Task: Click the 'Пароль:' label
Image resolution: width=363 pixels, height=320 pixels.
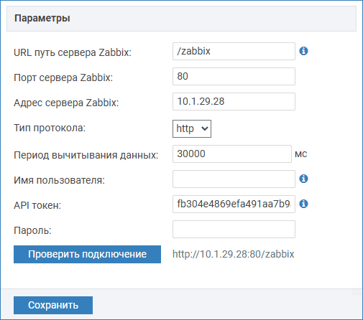Action: [32, 230]
